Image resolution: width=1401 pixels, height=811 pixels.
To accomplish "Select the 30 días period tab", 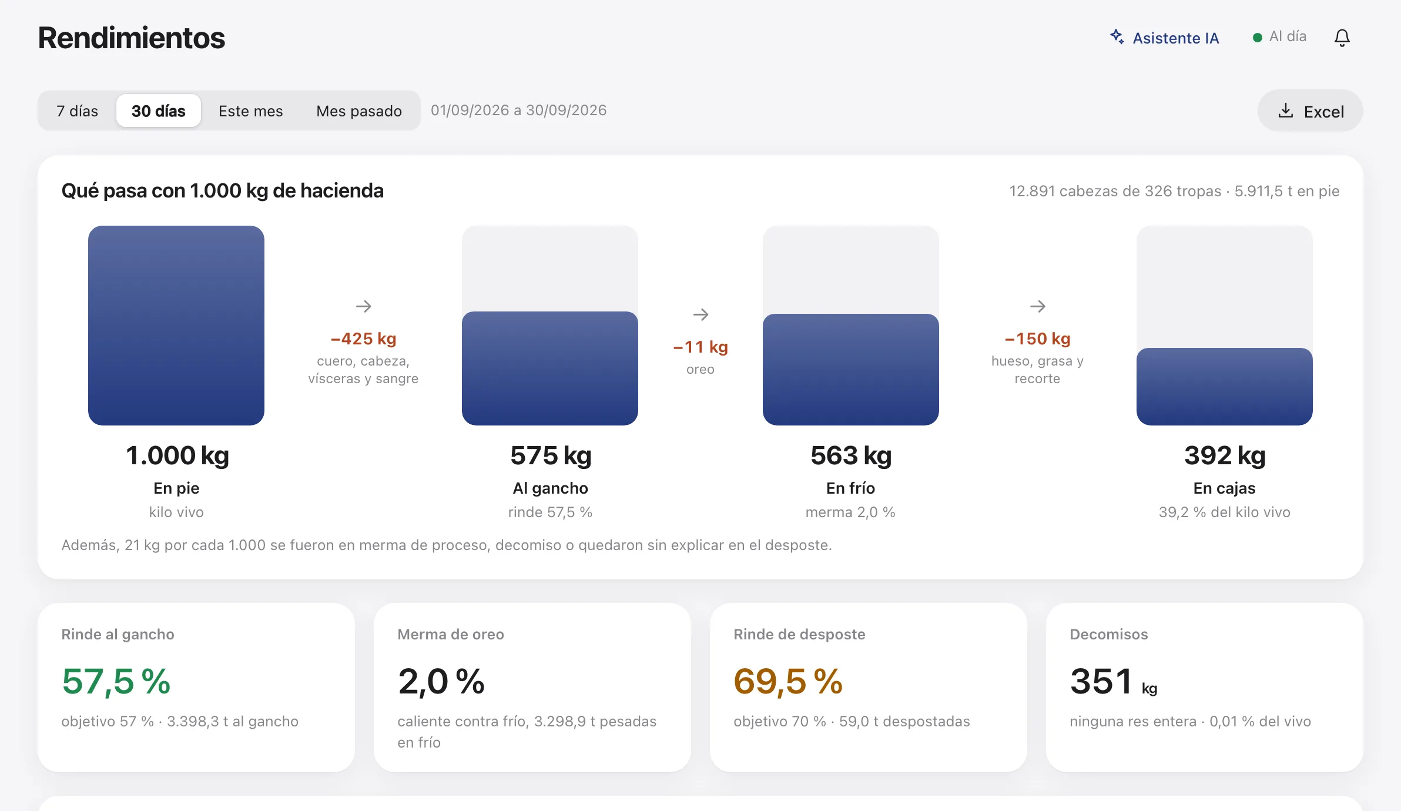I will [159, 110].
